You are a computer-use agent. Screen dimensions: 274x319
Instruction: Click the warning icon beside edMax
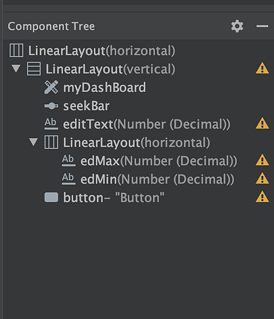pos(262,160)
